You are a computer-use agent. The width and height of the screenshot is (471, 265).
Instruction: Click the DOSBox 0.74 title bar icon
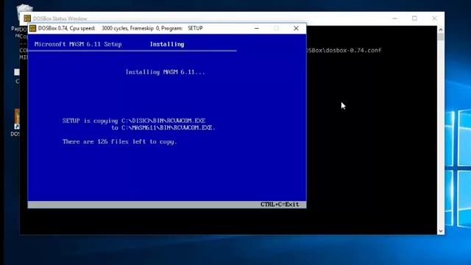(32, 28)
